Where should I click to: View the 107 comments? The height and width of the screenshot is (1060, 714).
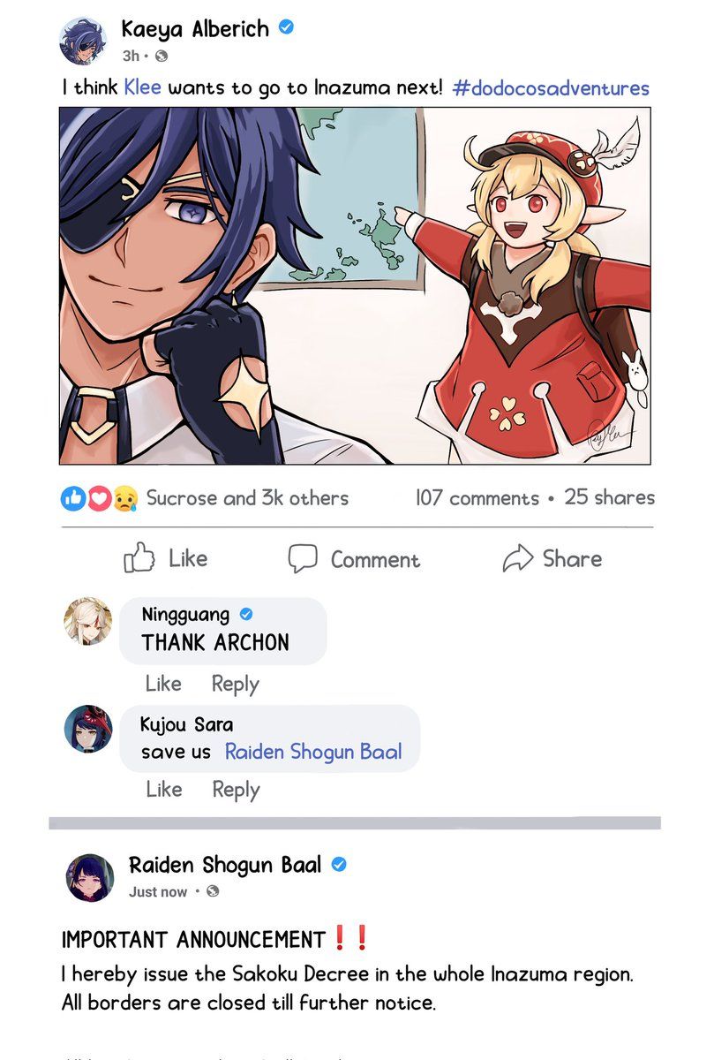pyautogui.click(x=477, y=498)
